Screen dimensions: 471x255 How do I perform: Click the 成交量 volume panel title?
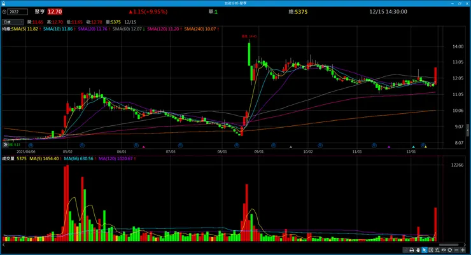pos(8,159)
